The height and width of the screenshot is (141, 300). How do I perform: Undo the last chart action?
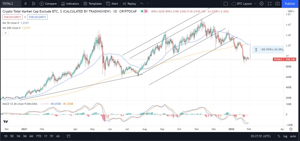pyautogui.click(x=142, y=4)
